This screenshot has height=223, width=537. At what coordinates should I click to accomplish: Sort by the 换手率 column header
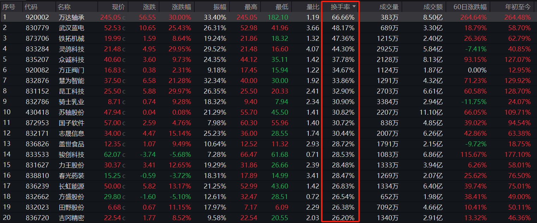340,7
